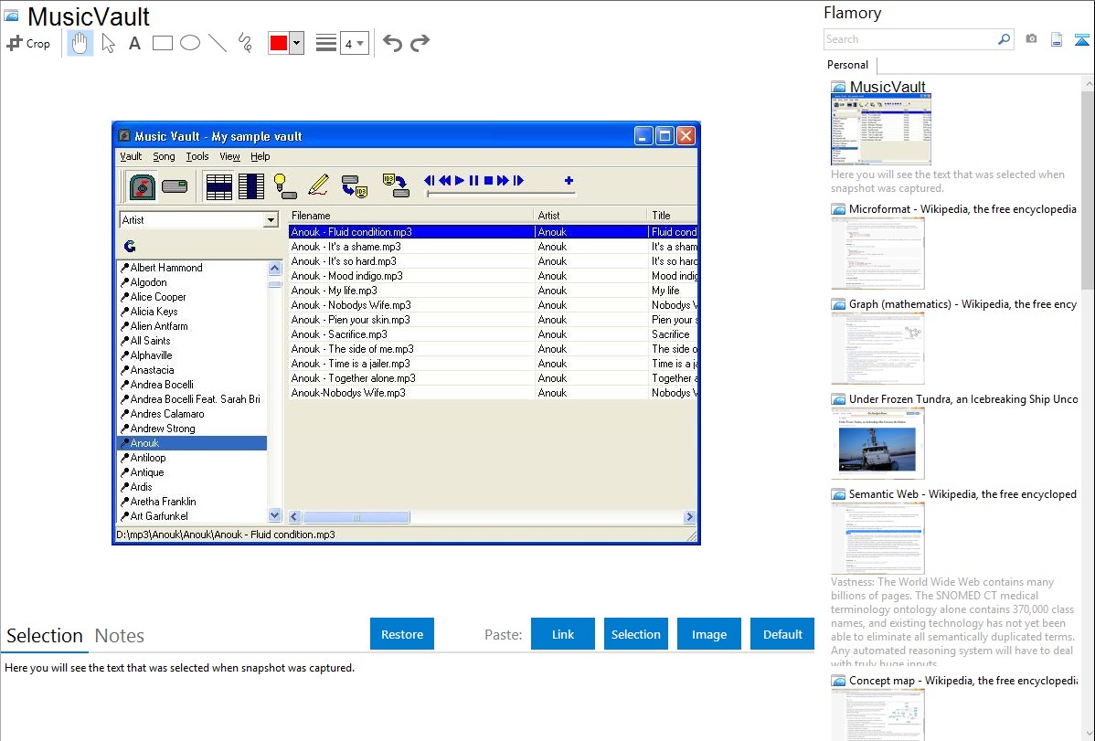
Task: Click the red color swatch
Action: click(x=279, y=43)
